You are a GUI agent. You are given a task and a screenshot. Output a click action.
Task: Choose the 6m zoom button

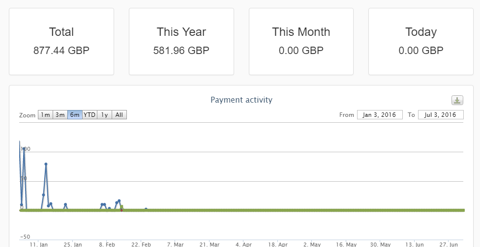[75, 115]
